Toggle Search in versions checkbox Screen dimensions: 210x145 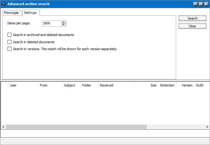9,49
